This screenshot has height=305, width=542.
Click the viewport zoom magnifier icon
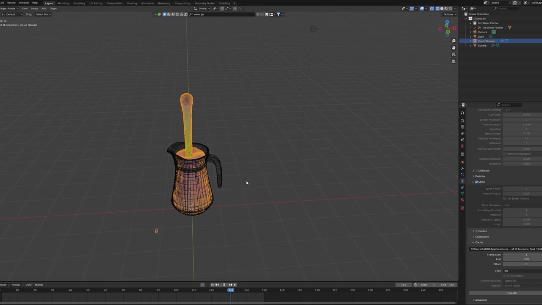454,41
